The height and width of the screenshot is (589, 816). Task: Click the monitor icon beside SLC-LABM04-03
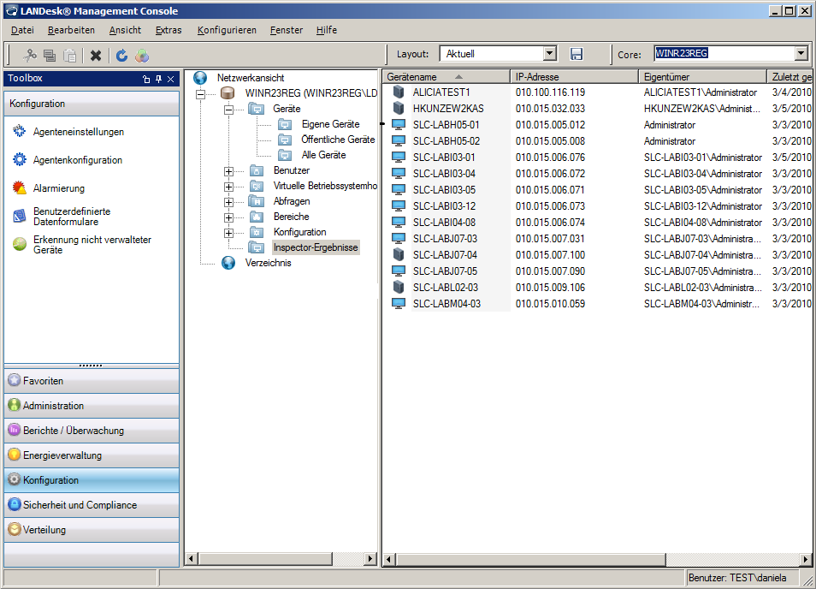point(399,303)
